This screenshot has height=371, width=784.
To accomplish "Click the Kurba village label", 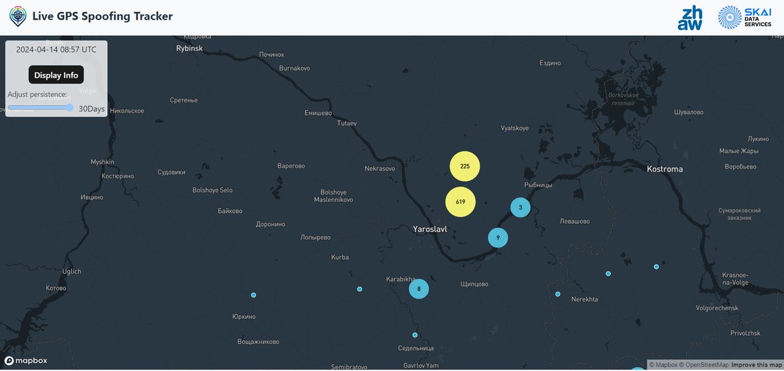I will [x=340, y=257].
